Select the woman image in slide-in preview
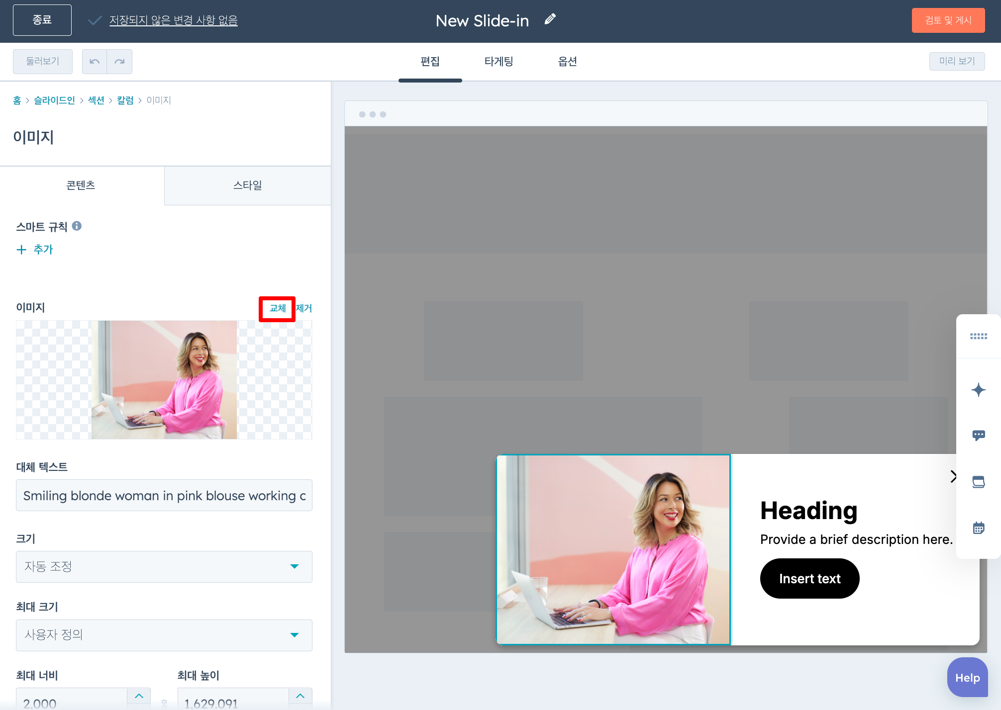The width and height of the screenshot is (1001, 710). (613, 550)
